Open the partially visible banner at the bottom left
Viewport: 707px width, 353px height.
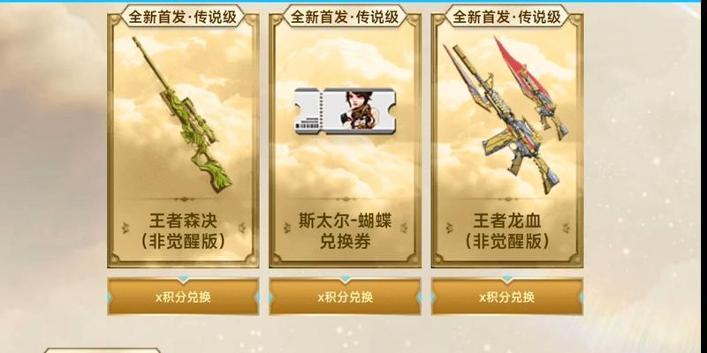click(102, 349)
